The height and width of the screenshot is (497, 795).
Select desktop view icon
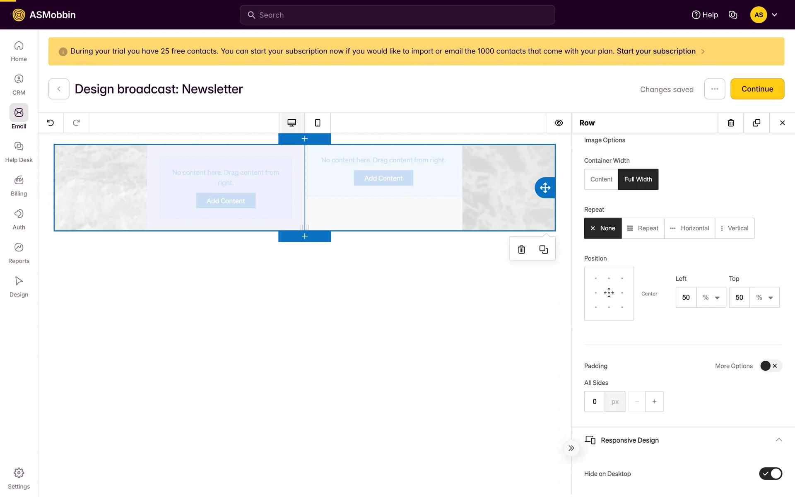(291, 123)
